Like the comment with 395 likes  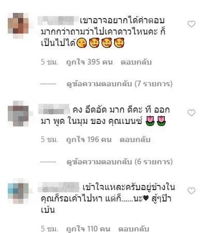[191, 24]
